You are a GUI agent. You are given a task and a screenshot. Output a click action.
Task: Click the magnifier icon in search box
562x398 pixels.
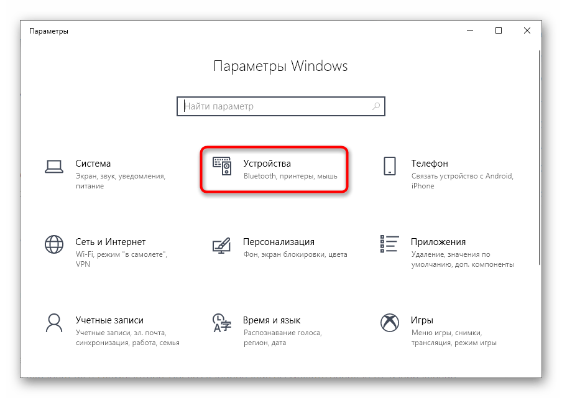[x=376, y=106]
